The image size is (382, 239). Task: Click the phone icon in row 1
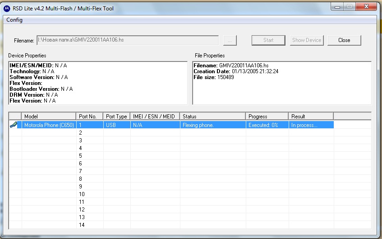[x=14, y=125]
